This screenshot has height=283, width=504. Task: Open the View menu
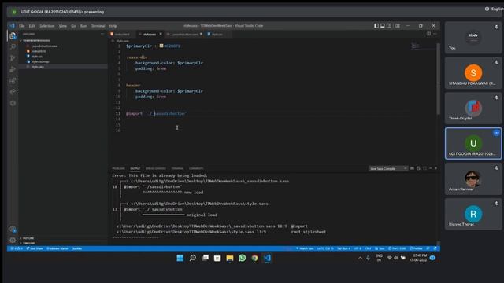63,26
